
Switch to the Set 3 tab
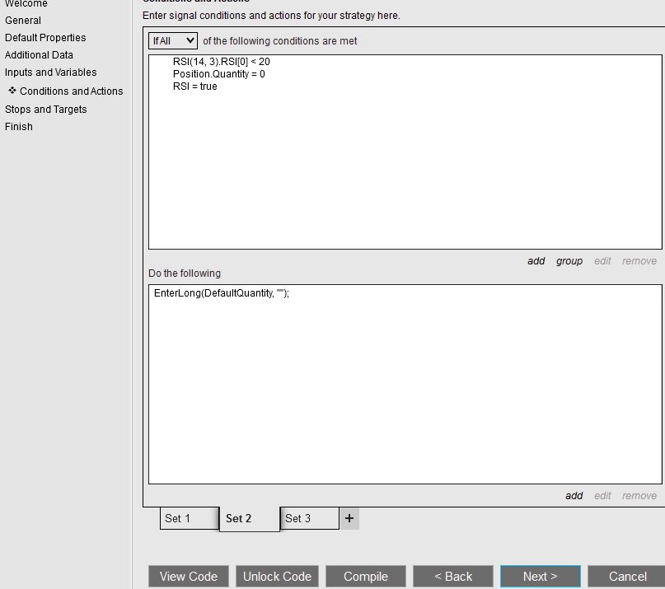(x=310, y=518)
